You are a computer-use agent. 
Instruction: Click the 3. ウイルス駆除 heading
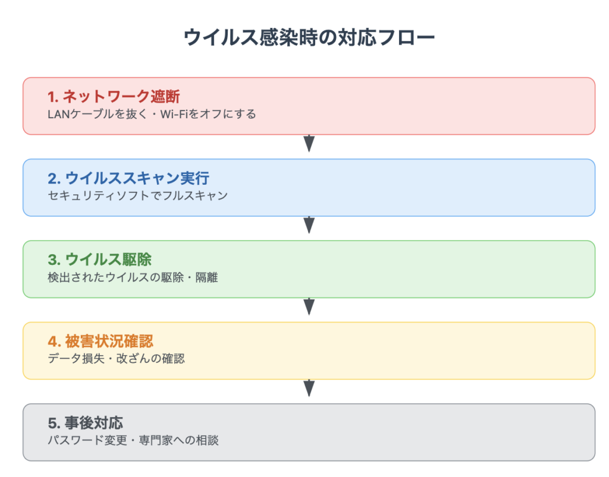click(x=99, y=260)
